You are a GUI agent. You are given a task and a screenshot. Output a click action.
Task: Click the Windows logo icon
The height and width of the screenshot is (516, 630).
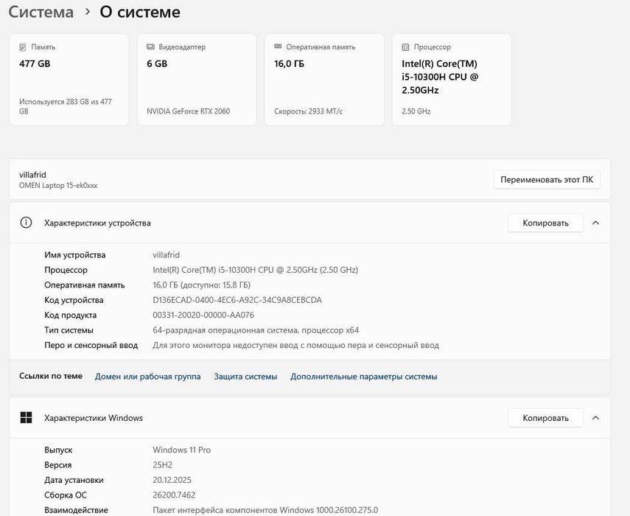pos(26,417)
